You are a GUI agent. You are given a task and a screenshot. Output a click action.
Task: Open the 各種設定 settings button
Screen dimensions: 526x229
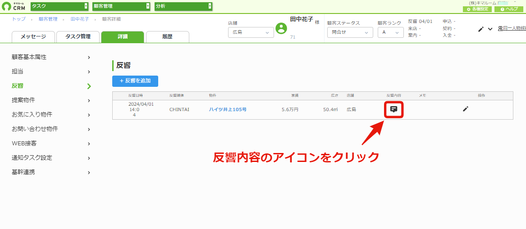pos(477,9)
